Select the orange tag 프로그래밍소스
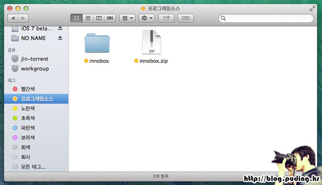Screen dimensions: 322x185 (x=36, y=99)
